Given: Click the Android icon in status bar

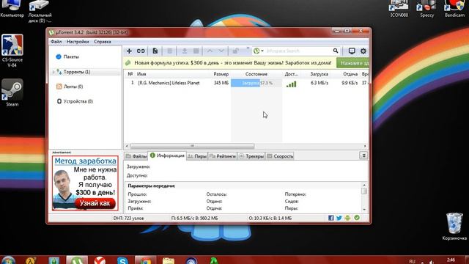Looking at the screenshot, I should 347,218.
